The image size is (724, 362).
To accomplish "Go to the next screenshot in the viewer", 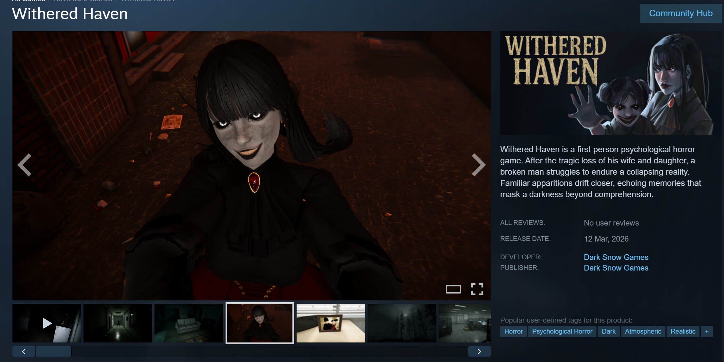I will point(478,165).
